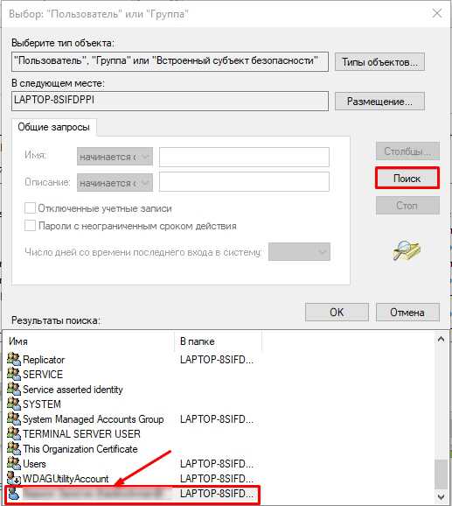
Task: Select the blurred user account icon
Action: pyautogui.click(x=14, y=493)
